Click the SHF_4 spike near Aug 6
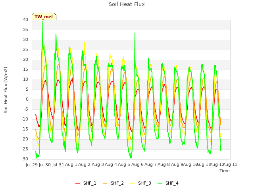The height and width of the screenshot is (191, 254). (x=135, y=33)
